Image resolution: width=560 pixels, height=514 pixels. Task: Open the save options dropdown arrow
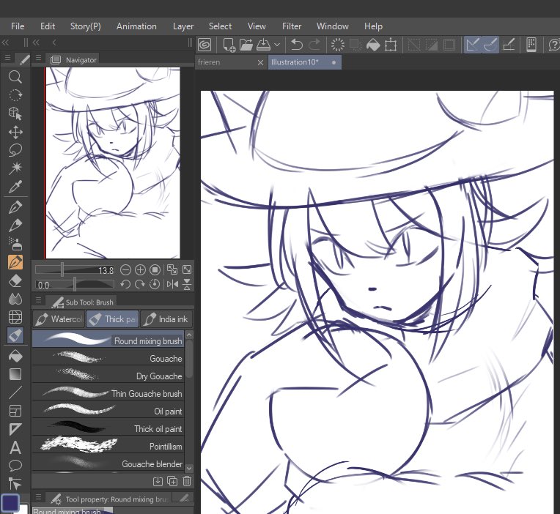[x=277, y=45]
